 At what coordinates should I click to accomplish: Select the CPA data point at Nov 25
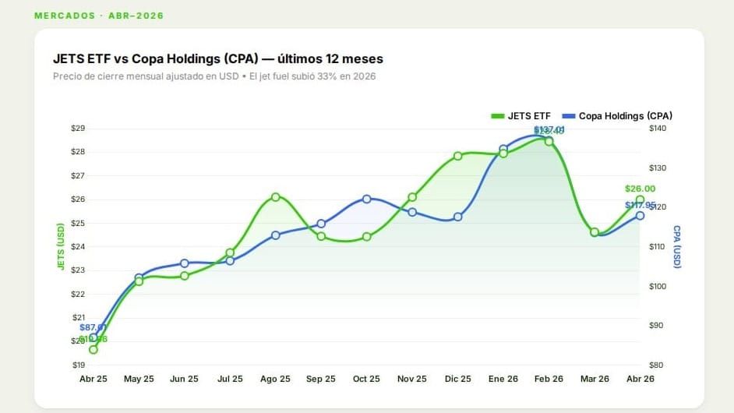[x=412, y=212]
